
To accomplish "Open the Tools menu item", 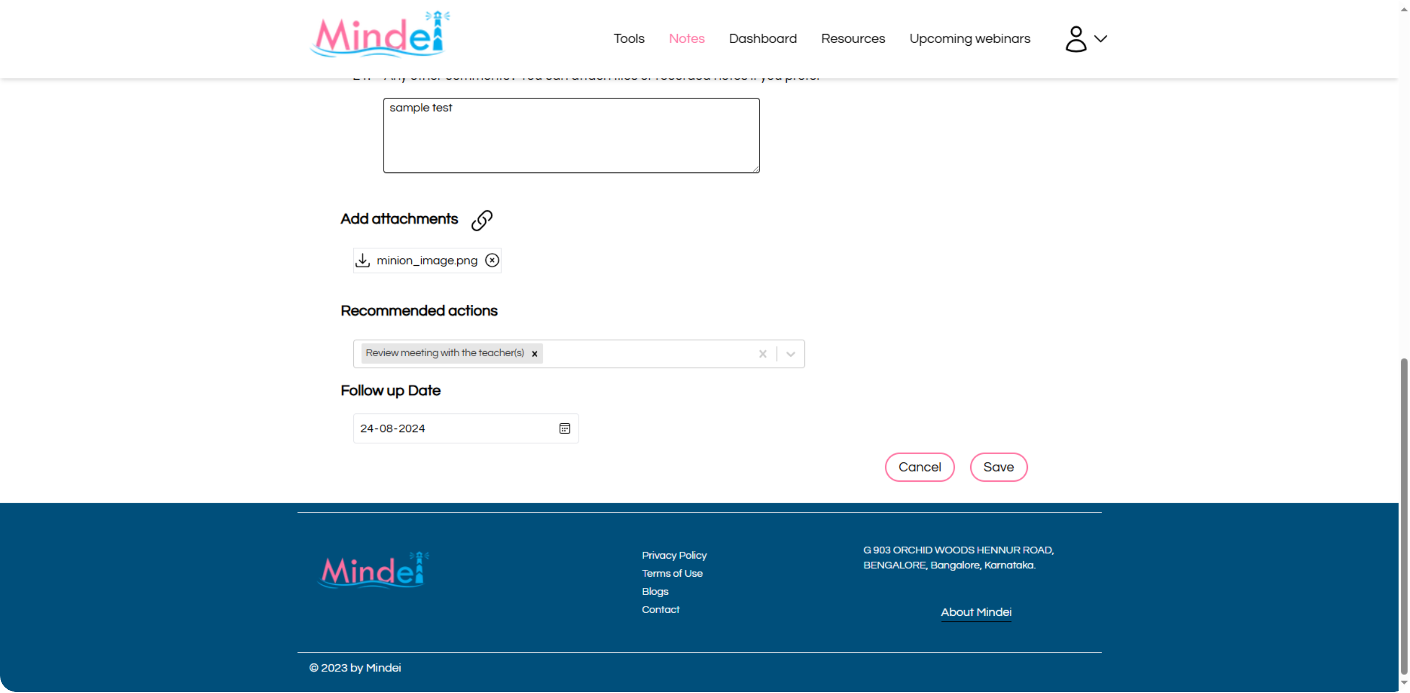I will (x=629, y=39).
